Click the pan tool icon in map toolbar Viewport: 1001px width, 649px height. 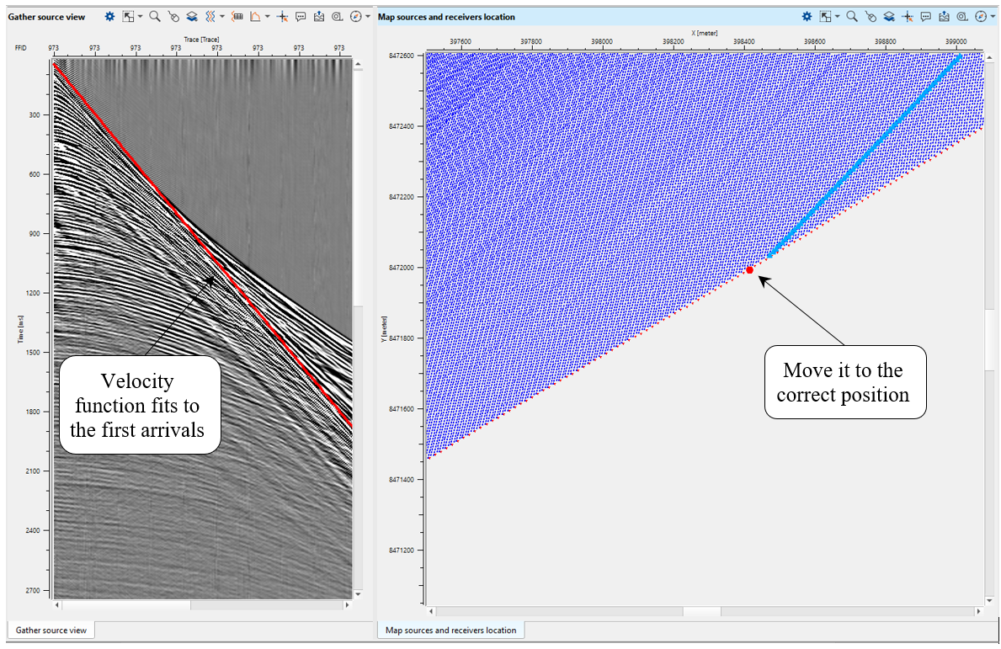click(x=871, y=16)
